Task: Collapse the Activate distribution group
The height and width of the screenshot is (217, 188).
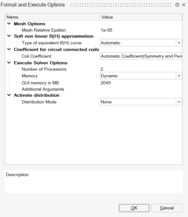Action: (9, 95)
